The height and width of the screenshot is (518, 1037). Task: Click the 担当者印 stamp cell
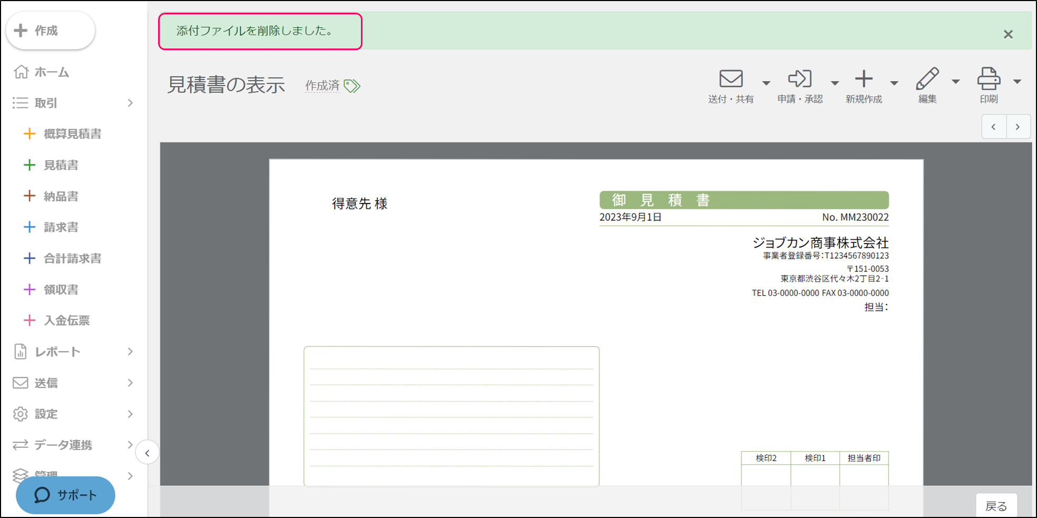pos(864,458)
